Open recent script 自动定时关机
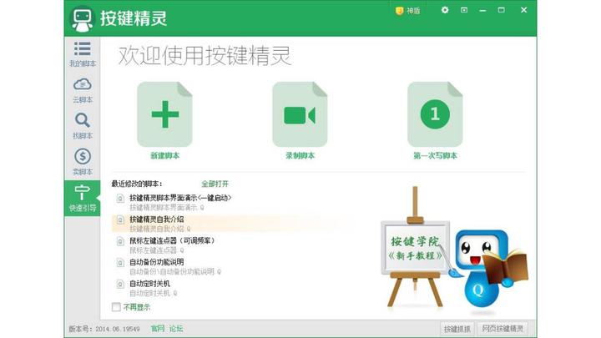 pos(149,284)
